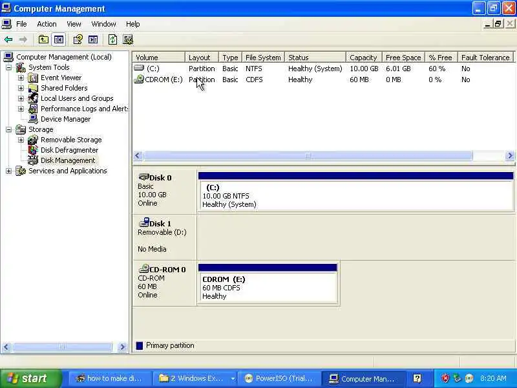Click the toolbar icon right of Properties

pyautogui.click(x=93, y=39)
